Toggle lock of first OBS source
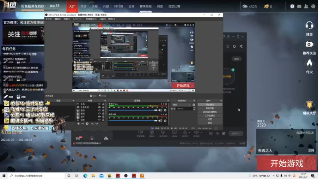Image resolution: width=318 pixels, height=179 pixels. point(103,104)
